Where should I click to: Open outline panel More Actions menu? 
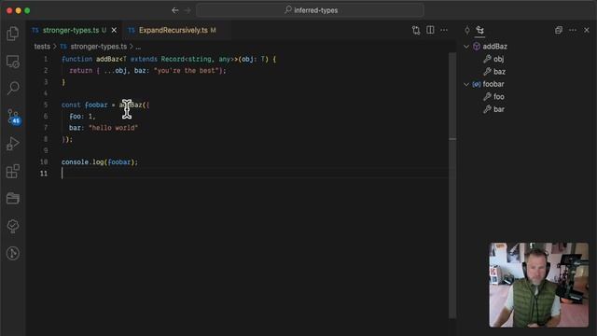click(573, 30)
